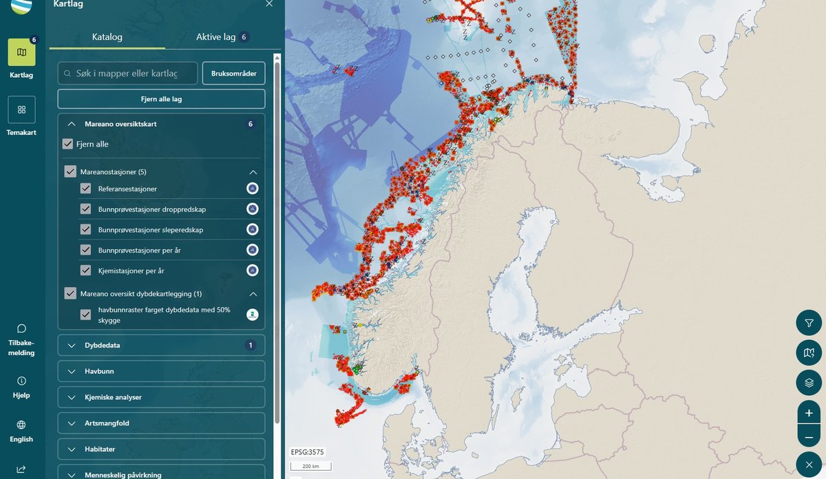
Task: Open the legend icon beside Referansestasjoner
Action: (253, 188)
